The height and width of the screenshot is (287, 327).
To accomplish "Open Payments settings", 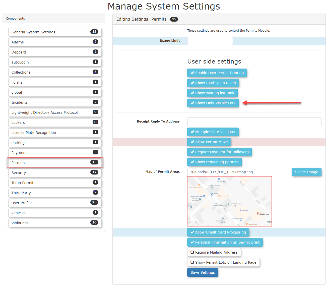I will pos(55,153).
